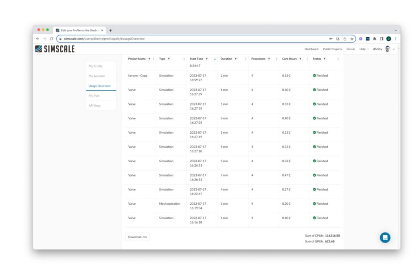417x267 pixels.
Task: Open Chrome's browser menu
Action: (x=396, y=38)
